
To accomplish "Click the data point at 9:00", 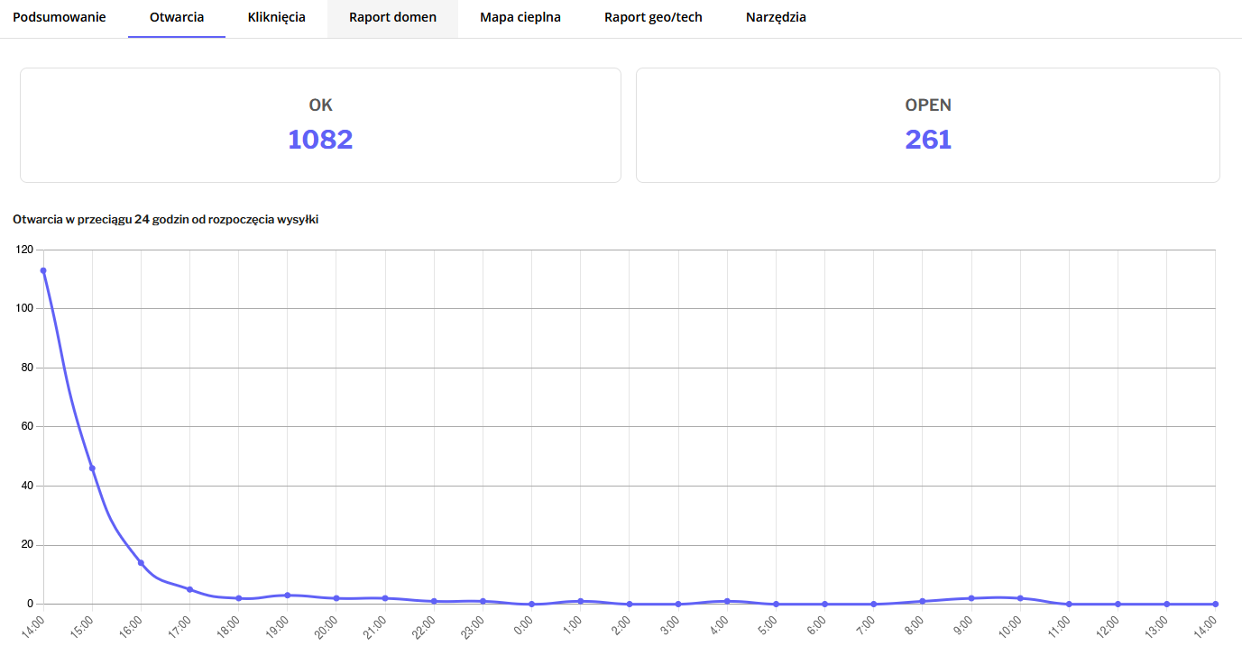I will click(x=971, y=598).
